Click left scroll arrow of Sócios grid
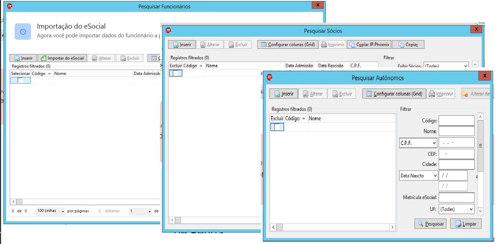Screen dimensions: 499x244 point(172,220)
